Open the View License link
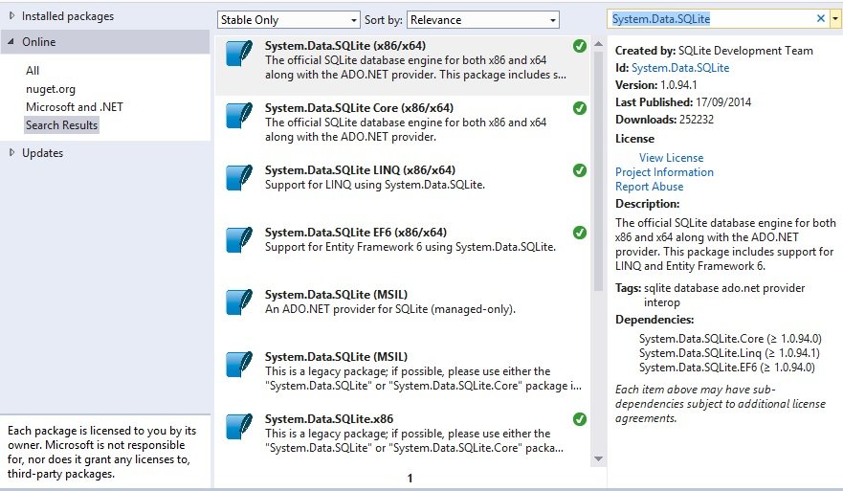Image resolution: width=843 pixels, height=491 pixels. pyautogui.click(x=671, y=158)
